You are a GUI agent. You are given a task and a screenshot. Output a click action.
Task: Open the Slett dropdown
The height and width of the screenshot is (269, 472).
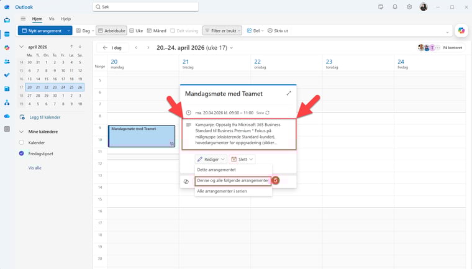coord(242,160)
